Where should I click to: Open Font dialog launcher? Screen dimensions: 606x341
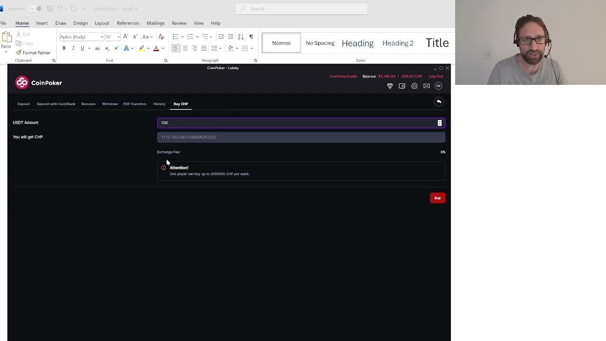click(165, 61)
